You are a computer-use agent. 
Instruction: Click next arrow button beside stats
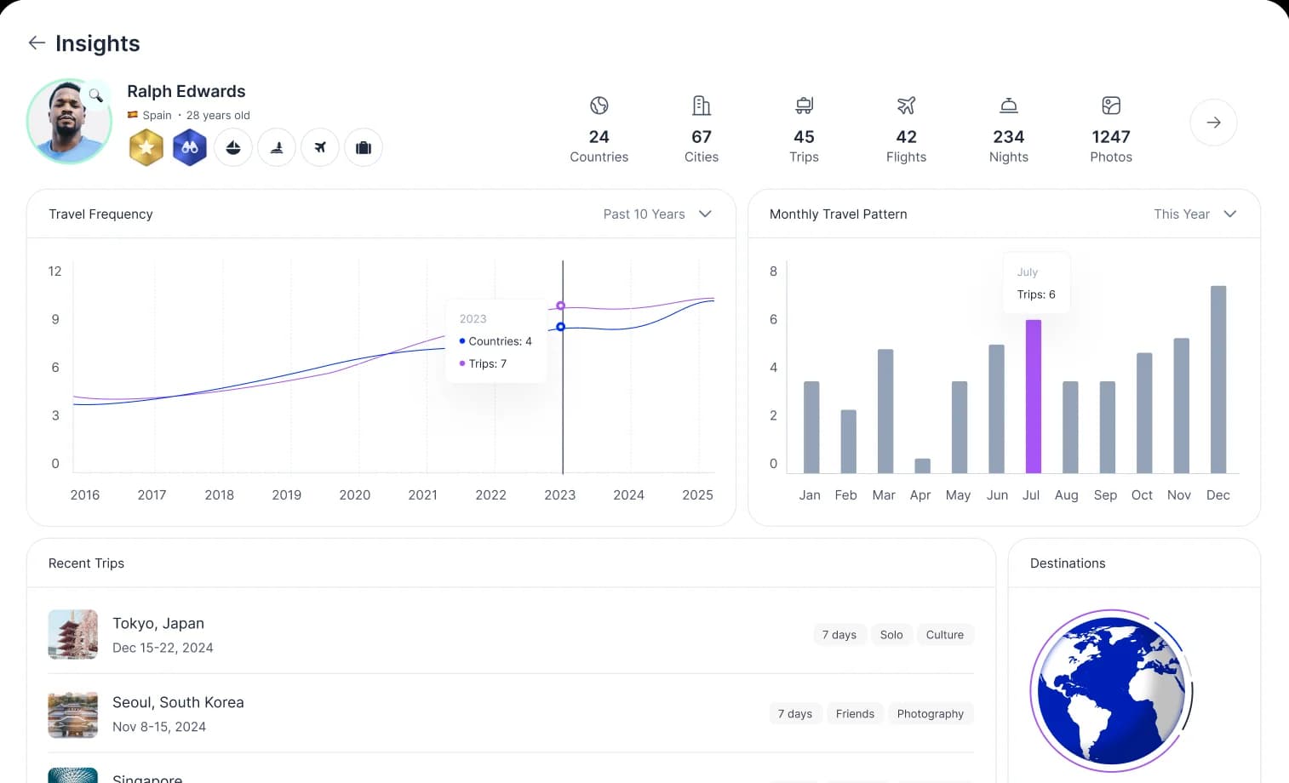(1213, 123)
